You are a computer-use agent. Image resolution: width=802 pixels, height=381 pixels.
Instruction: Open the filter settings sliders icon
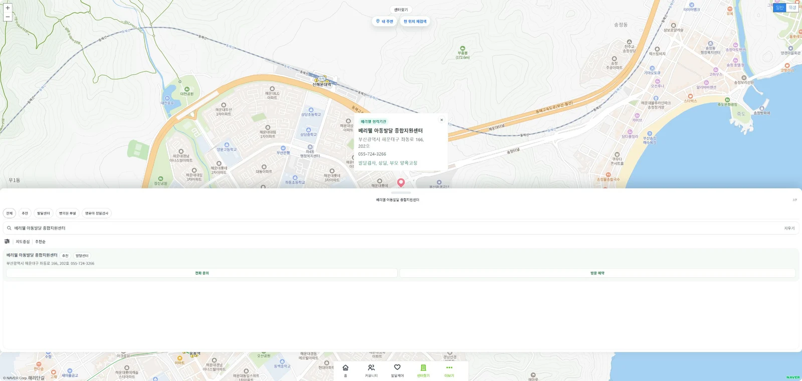[x=7, y=241]
